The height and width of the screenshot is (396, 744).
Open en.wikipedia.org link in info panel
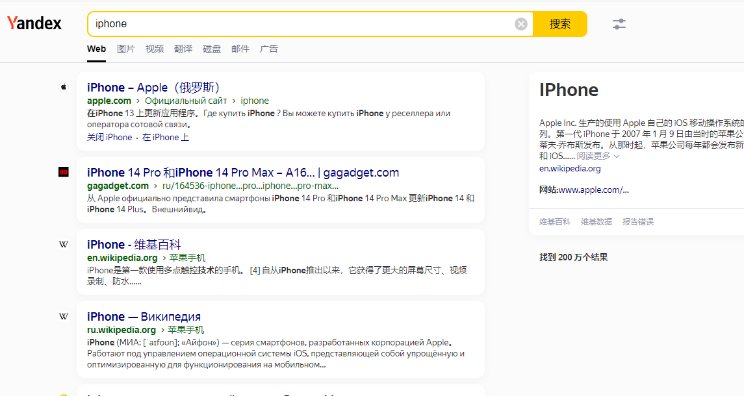(570, 168)
